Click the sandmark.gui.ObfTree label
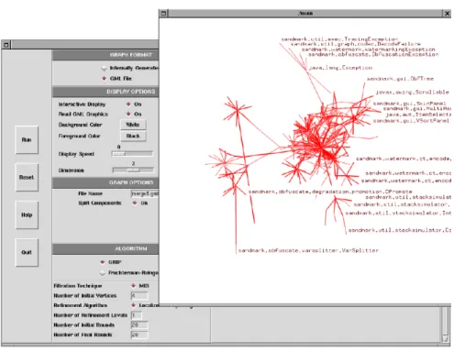 [400, 79]
